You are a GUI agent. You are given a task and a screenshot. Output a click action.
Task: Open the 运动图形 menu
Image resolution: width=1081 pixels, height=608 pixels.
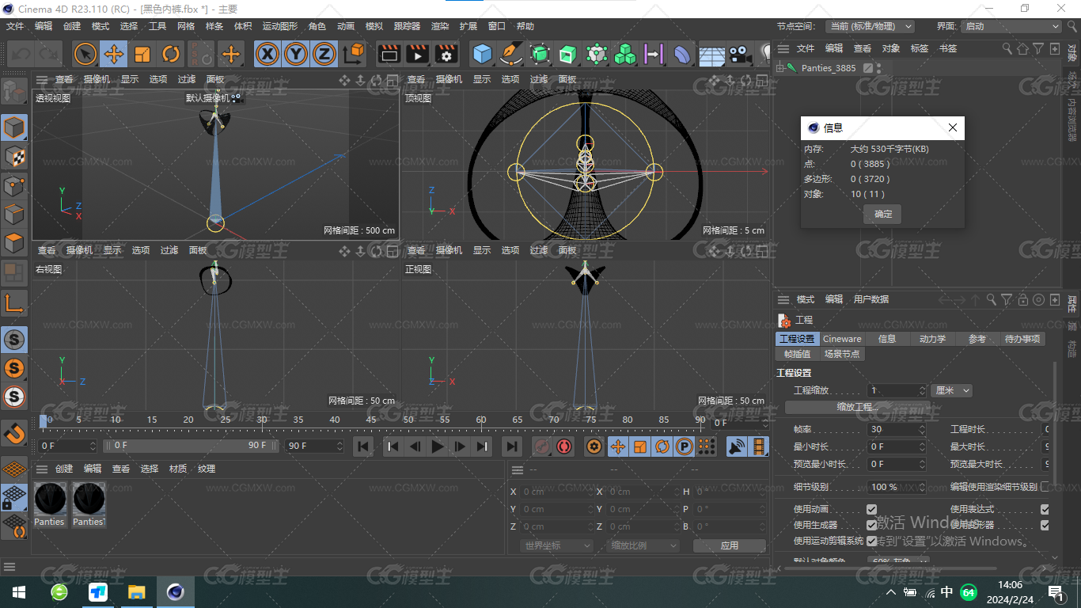pos(281,26)
